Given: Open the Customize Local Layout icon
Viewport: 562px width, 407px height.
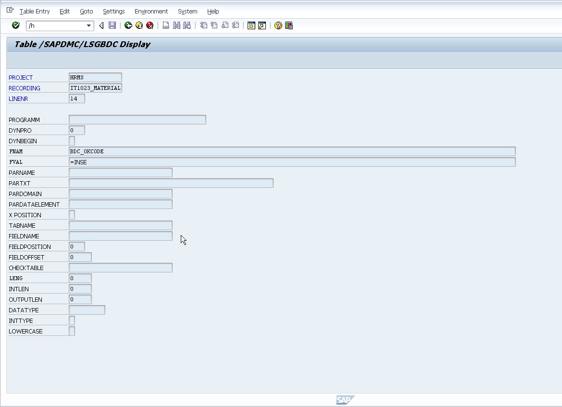Looking at the screenshot, I should point(288,25).
